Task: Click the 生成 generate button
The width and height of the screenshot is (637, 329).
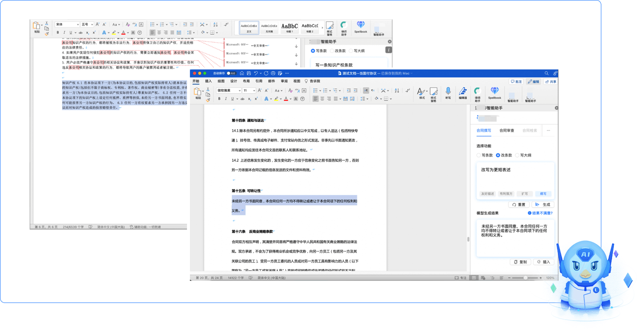Action: (543, 205)
